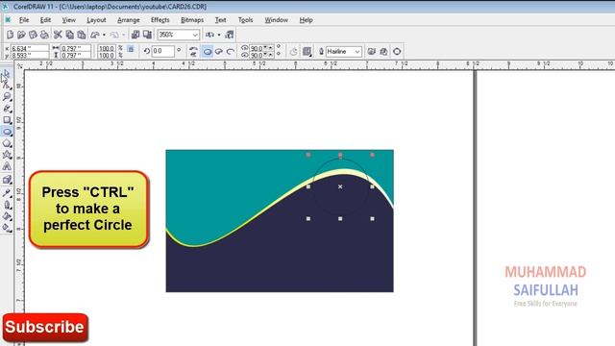Select the Shape tool

7,85
